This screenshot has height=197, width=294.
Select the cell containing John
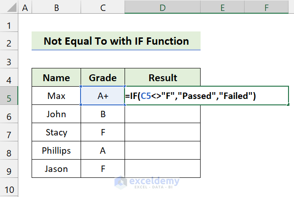click(56, 114)
